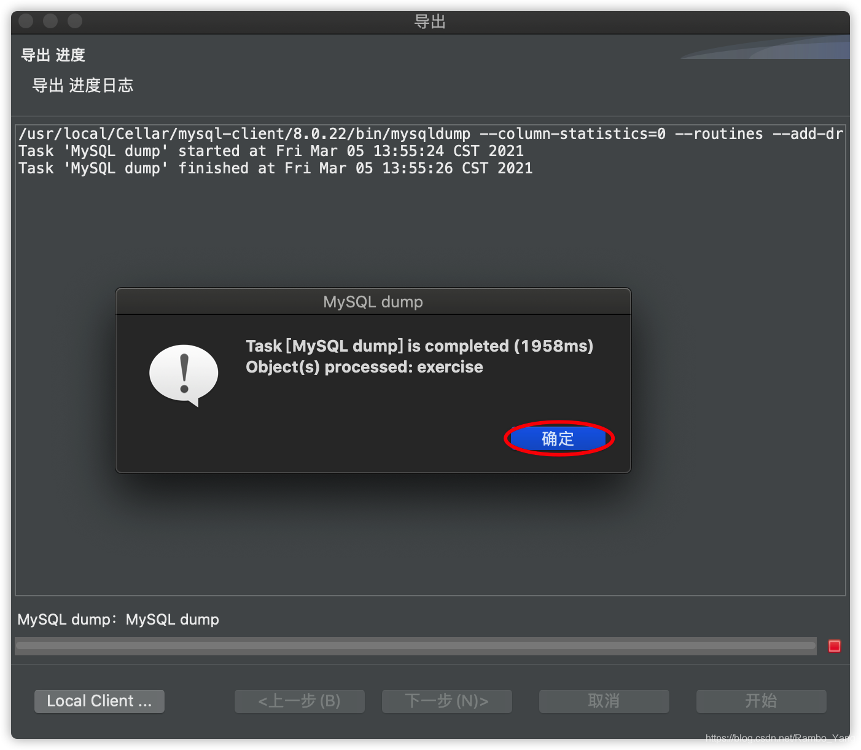Click the 确定 button in MySQL dump dialog
The image size is (861, 750).
[558, 438]
